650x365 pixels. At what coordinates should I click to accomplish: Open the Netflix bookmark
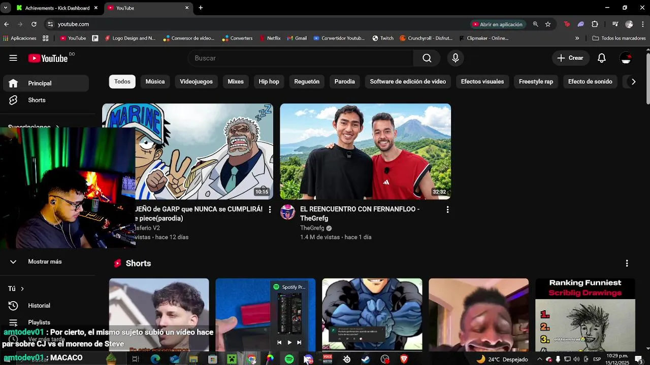[270, 38]
